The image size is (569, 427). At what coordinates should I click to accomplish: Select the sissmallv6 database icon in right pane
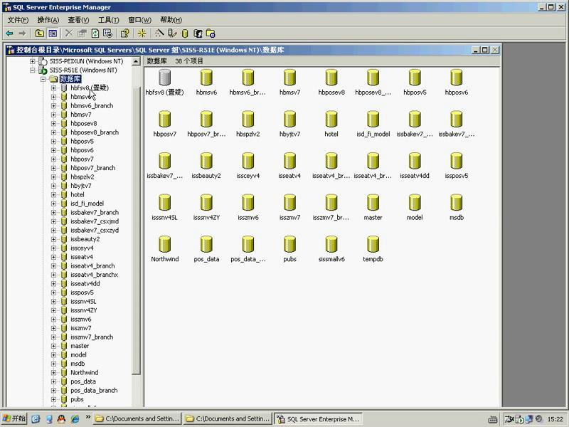pos(331,244)
